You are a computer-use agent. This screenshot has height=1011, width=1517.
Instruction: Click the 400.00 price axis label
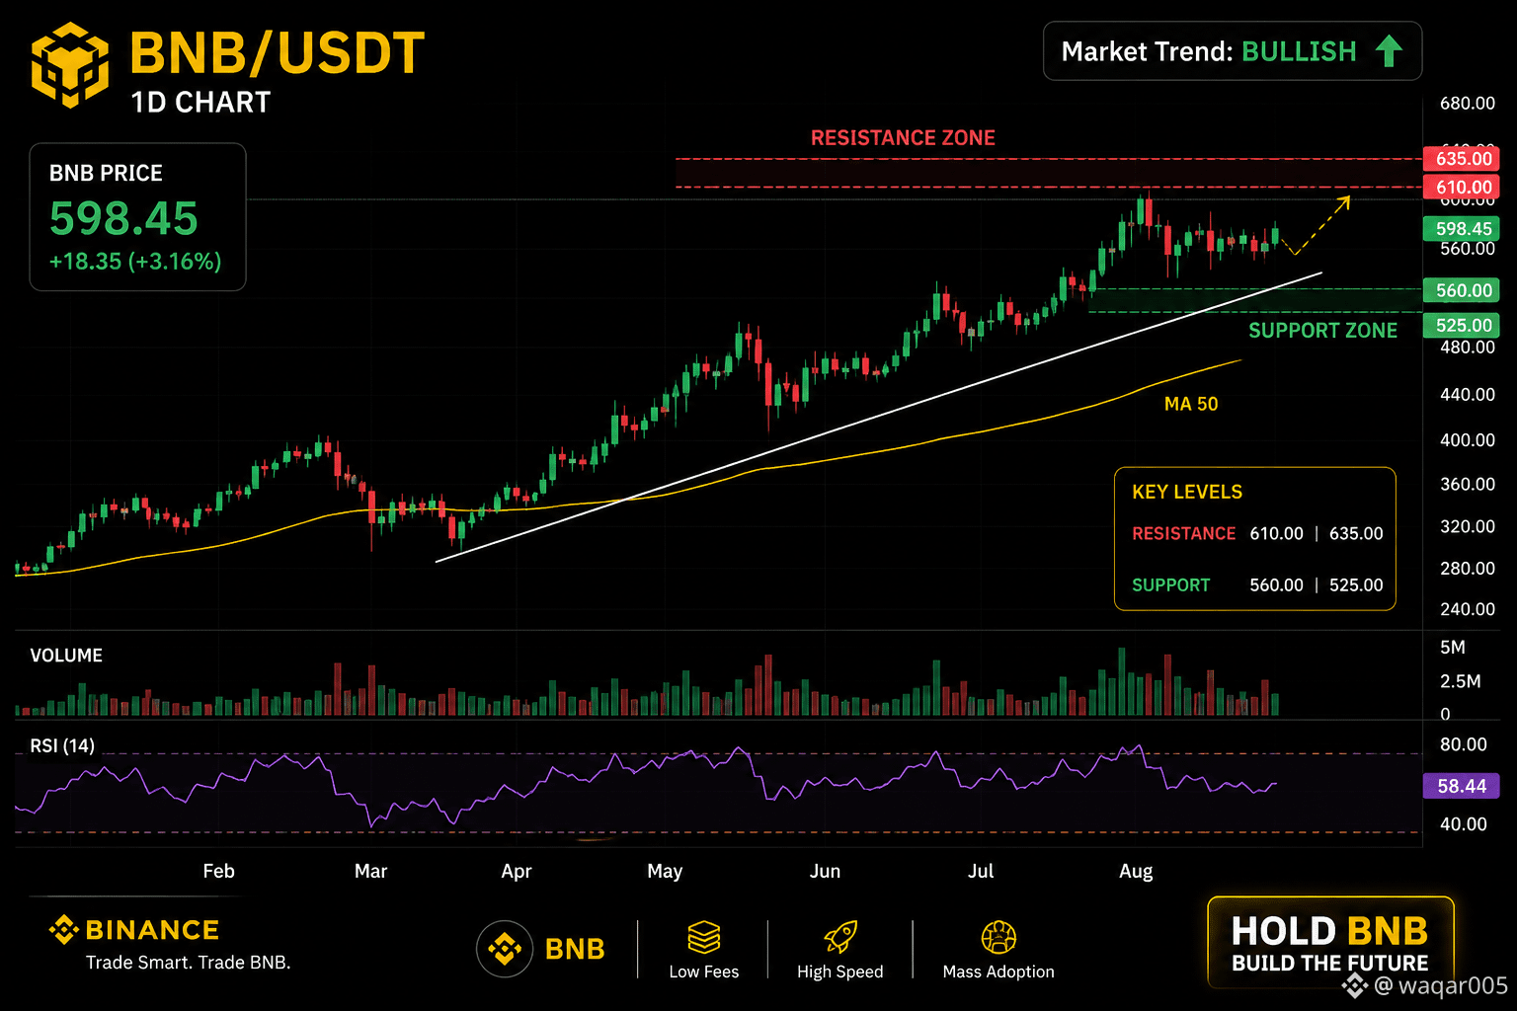tap(1468, 439)
